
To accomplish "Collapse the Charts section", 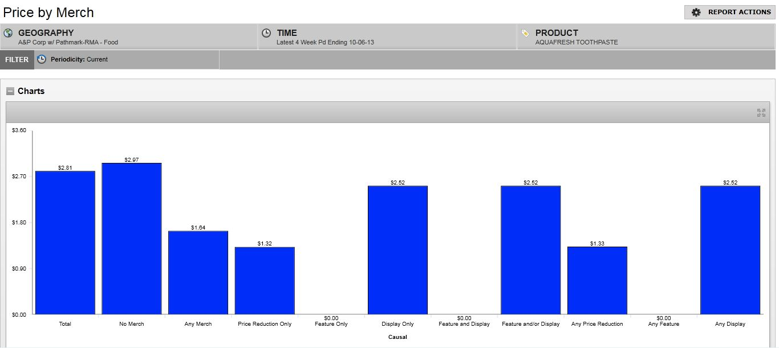I will (x=10, y=91).
